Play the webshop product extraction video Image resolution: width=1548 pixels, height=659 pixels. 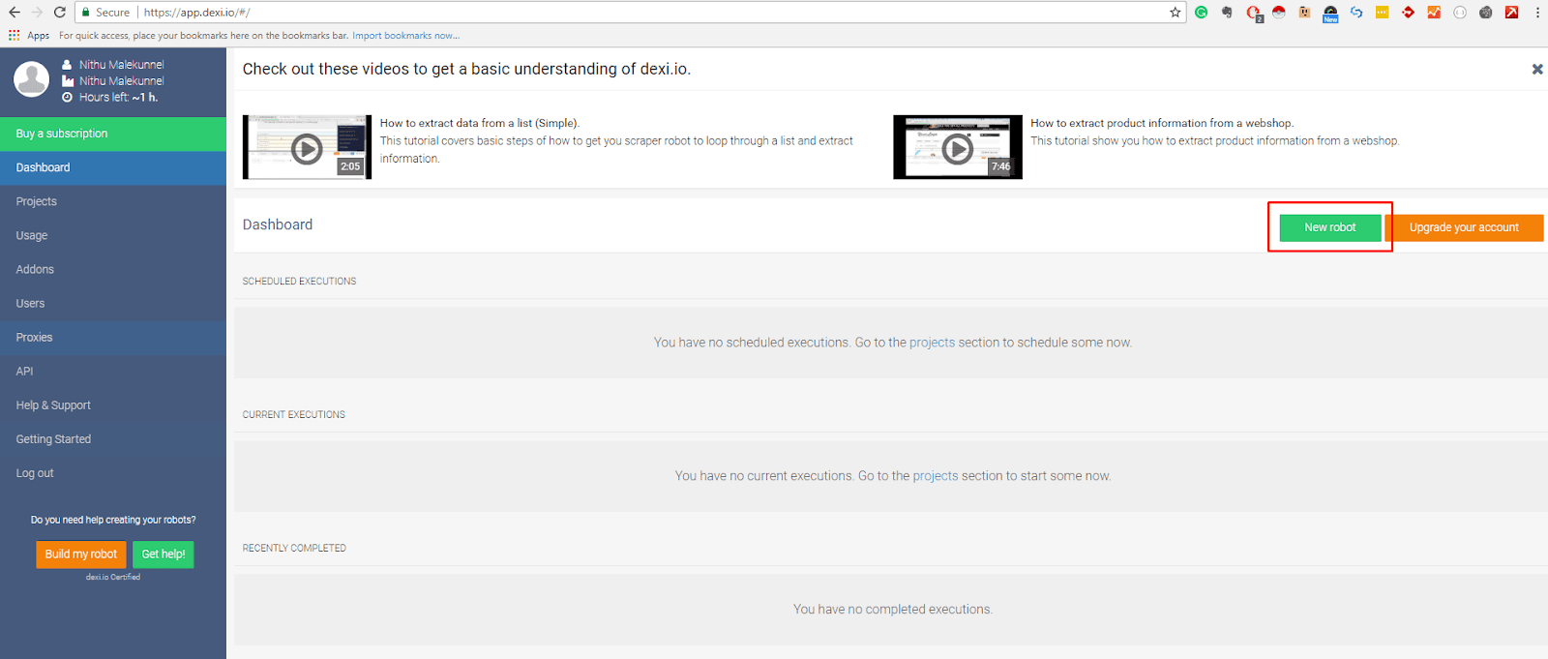[958, 147]
